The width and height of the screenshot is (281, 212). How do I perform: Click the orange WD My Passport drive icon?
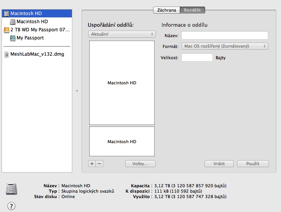(7, 30)
